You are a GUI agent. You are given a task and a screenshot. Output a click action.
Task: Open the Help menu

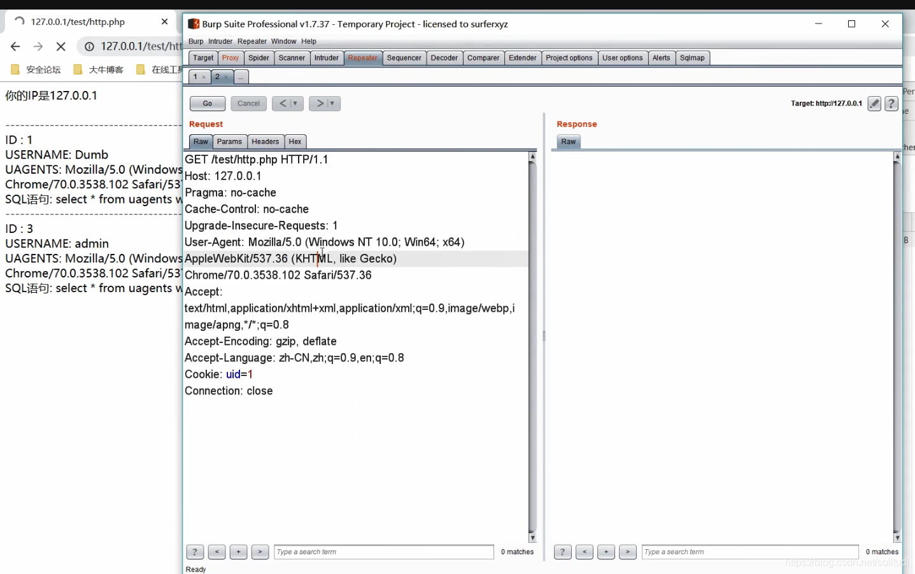click(309, 41)
